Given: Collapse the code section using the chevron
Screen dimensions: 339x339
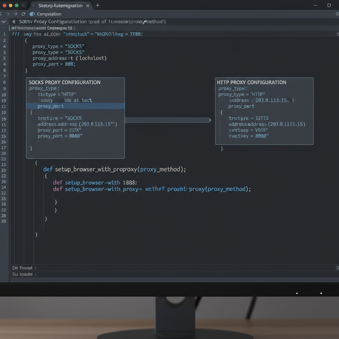Looking at the screenshot, I should tap(4, 21).
